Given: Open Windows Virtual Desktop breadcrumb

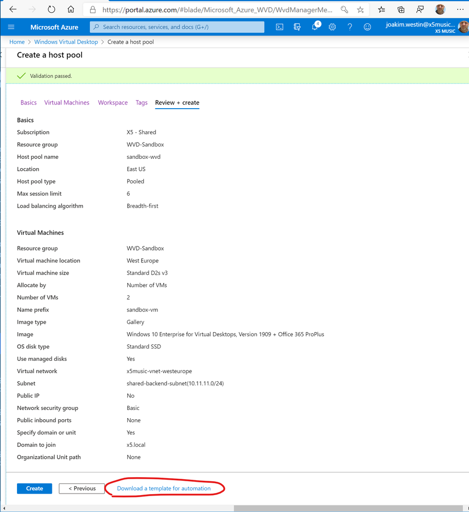Looking at the screenshot, I should (x=66, y=42).
